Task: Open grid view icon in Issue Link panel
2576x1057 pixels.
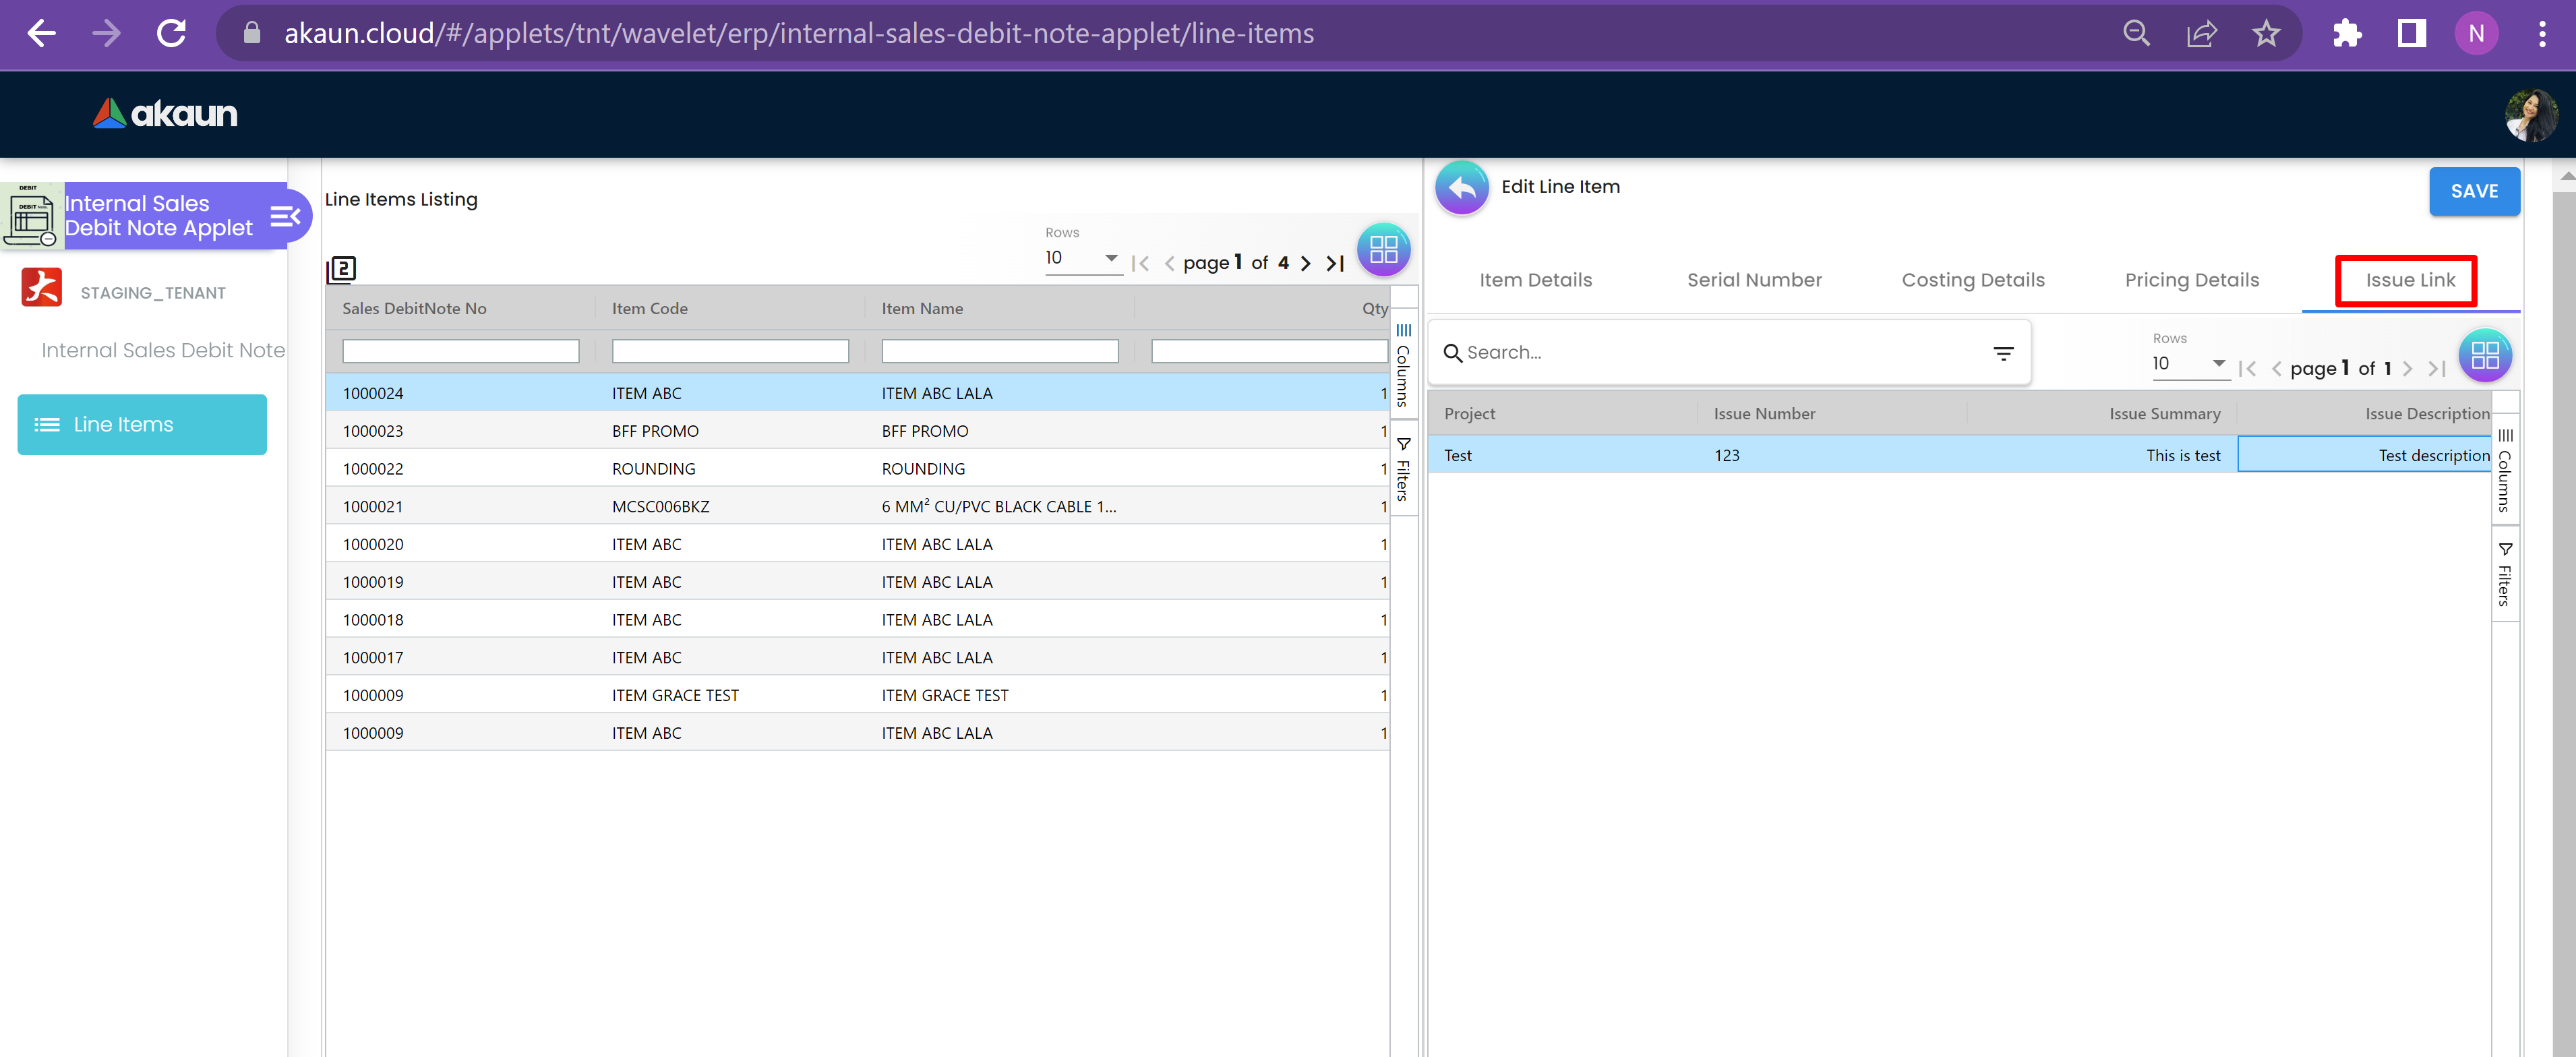Action: point(2484,356)
